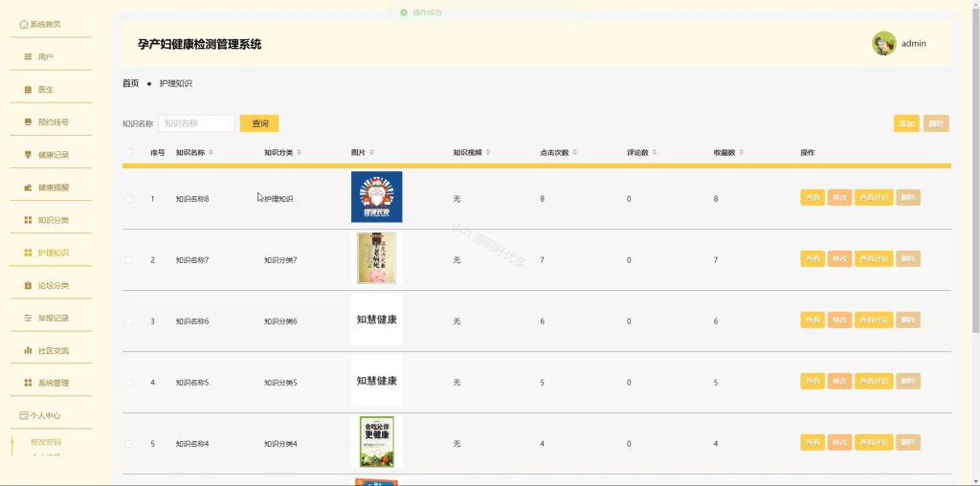Open 预约挂号 via its sidebar icon
Image resolution: width=980 pixels, height=486 pixels.
coord(28,121)
